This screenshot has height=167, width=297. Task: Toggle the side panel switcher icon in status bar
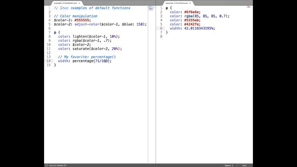(x=46, y=165)
